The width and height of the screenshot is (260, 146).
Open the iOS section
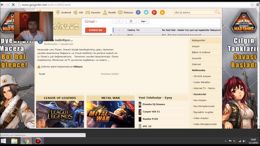[78, 13]
